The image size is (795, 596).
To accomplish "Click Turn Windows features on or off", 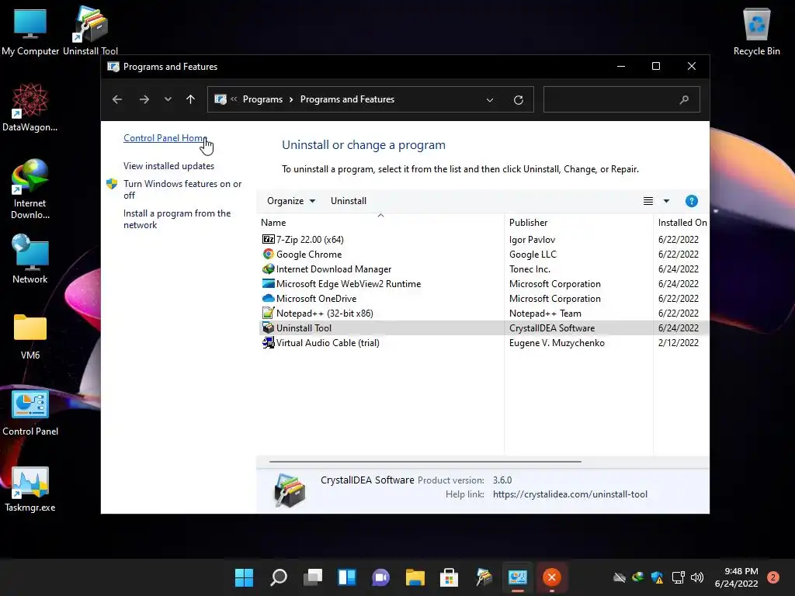I will [182, 189].
